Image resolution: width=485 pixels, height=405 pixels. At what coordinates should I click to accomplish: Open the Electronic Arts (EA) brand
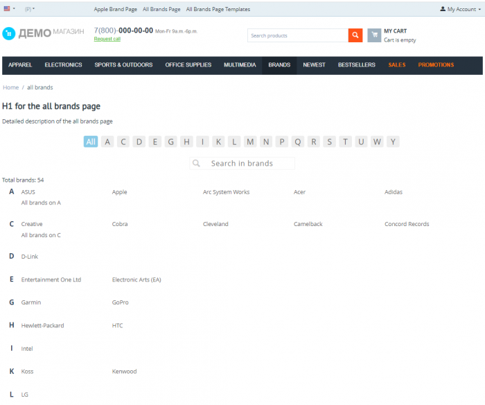[x=136, y=279]
